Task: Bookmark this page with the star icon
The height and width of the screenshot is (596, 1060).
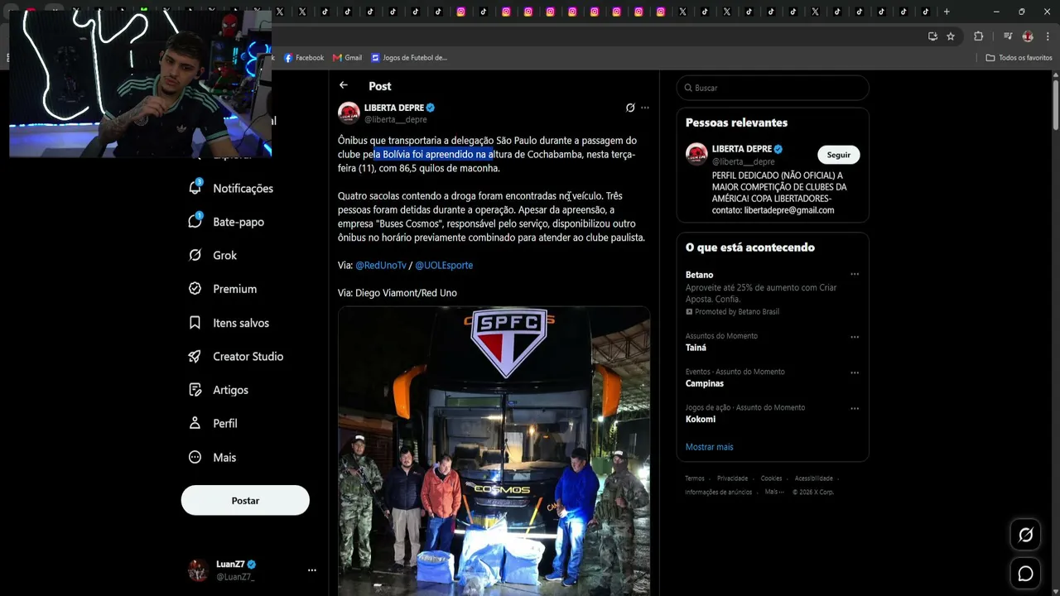Action: click(951, 36)
